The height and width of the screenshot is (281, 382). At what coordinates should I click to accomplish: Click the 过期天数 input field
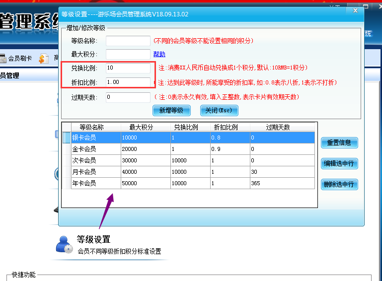128,97
